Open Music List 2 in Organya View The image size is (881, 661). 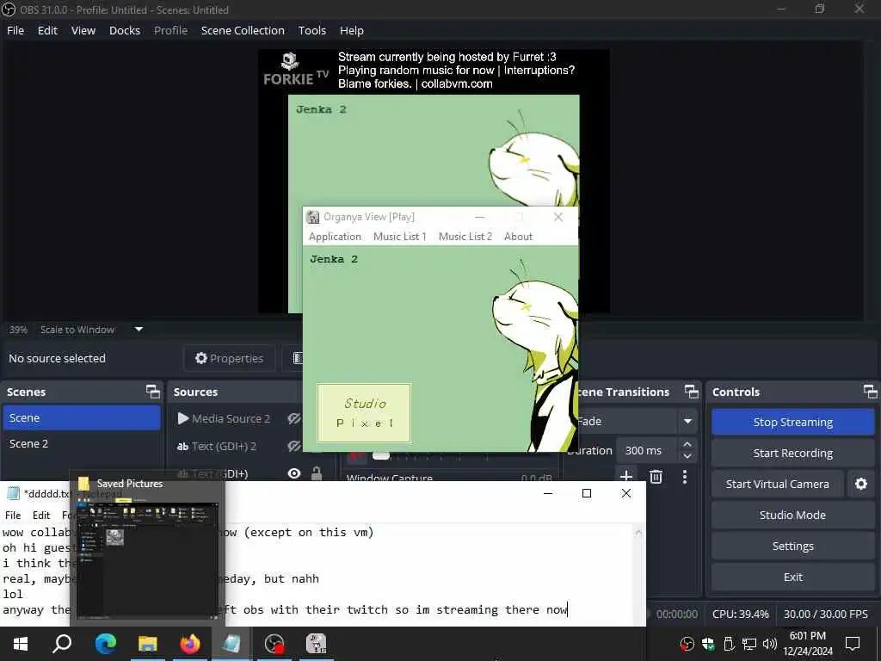click(465, 237)
